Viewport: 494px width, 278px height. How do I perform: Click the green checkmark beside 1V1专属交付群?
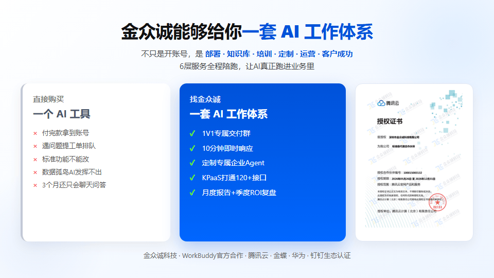(192, 134)
